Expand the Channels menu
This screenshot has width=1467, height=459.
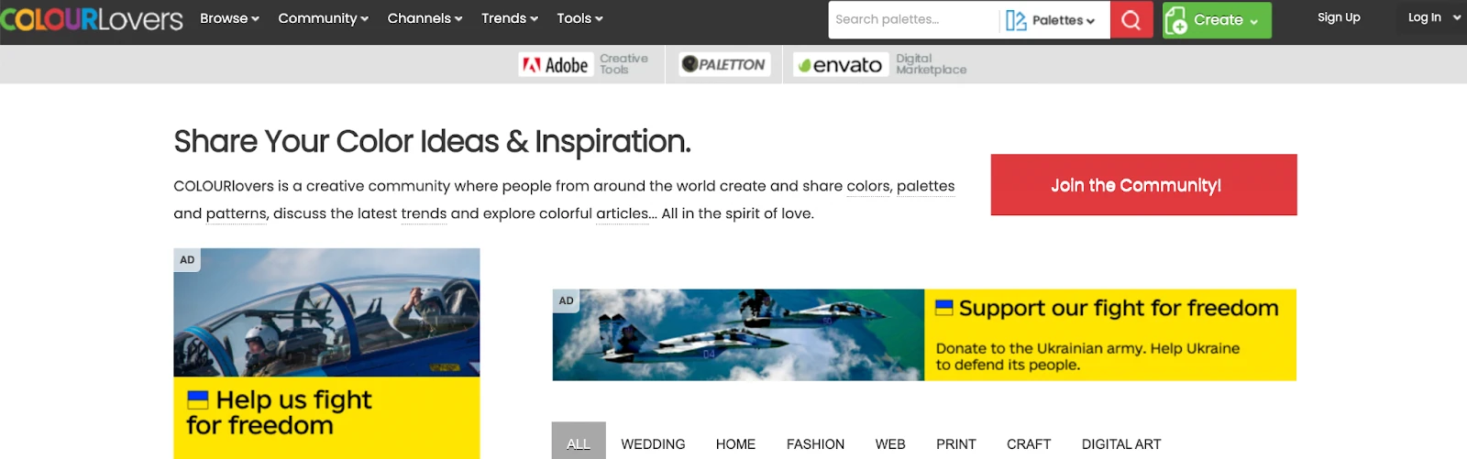click(x=425, y=18)
